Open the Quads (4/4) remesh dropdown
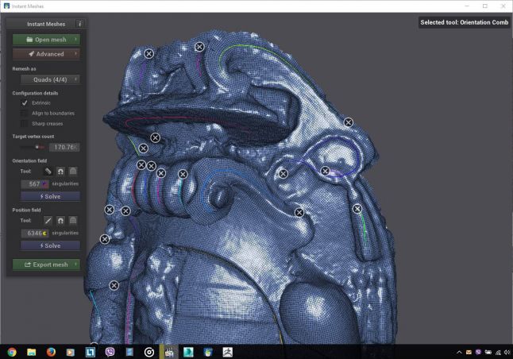Image resolution: width=513 pixels, height=359 pixels. (x=46, y=79)
